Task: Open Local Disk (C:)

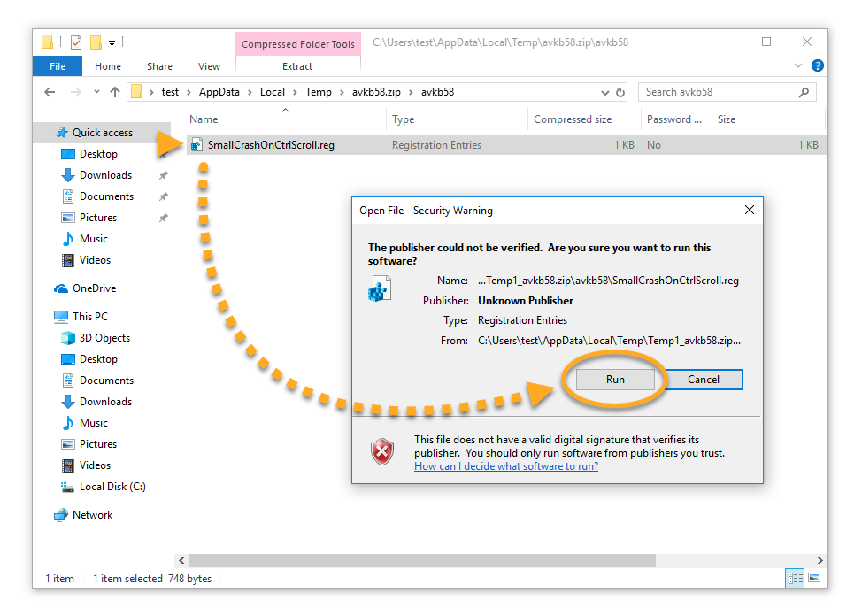Action: tap(112, 487)
